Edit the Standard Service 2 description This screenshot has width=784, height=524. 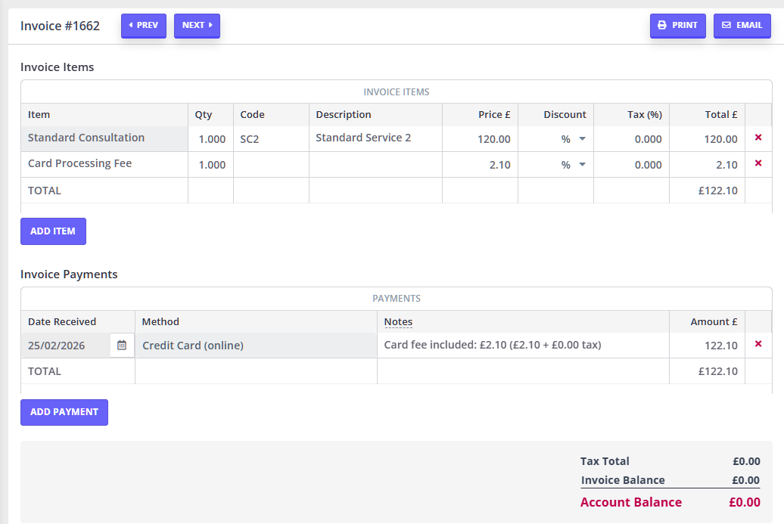coord(375,138)
